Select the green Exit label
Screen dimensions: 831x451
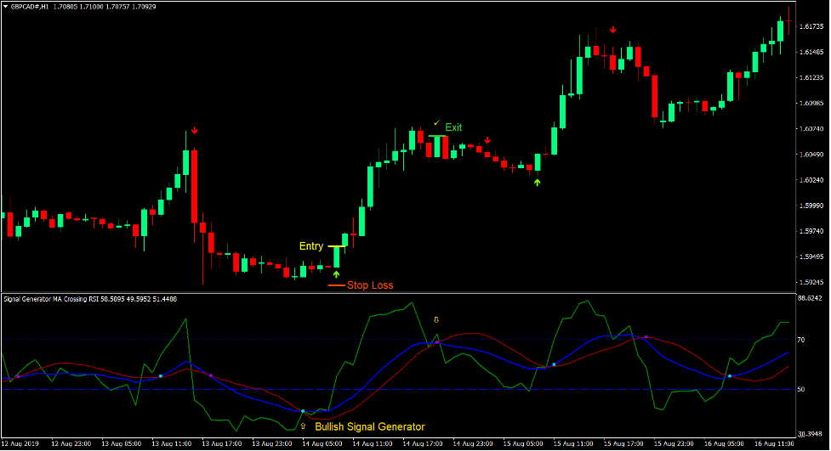pyautogui.click(x=453, y=127)
